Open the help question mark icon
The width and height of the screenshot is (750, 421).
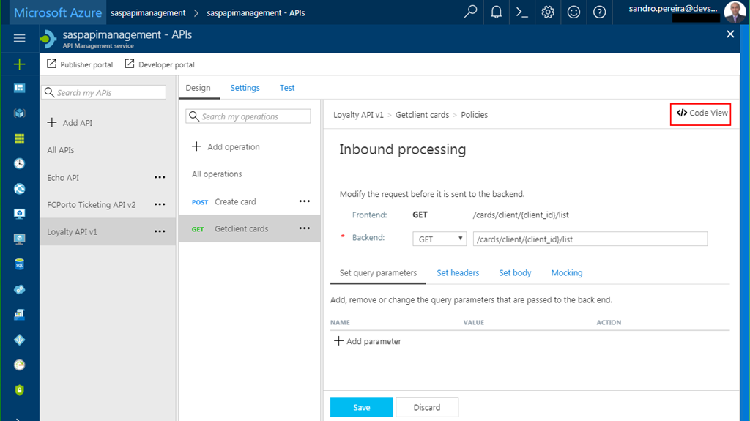599,12
